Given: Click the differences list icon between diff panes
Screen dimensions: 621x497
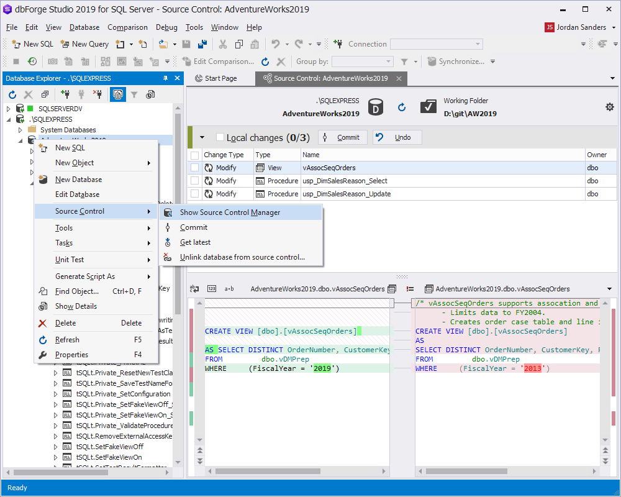Looking at the screenshot, I should 410,289.
